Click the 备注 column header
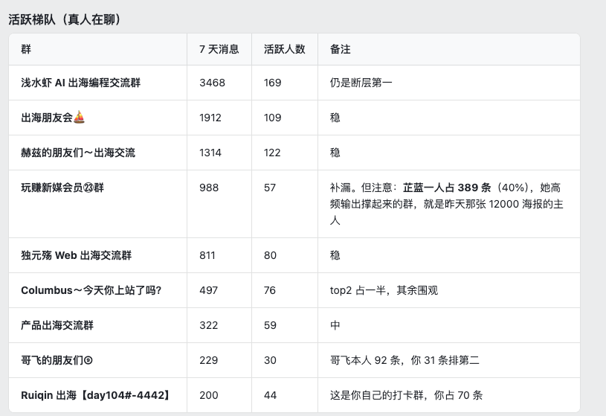Screen dimensions: 606x416 (340, 49)
